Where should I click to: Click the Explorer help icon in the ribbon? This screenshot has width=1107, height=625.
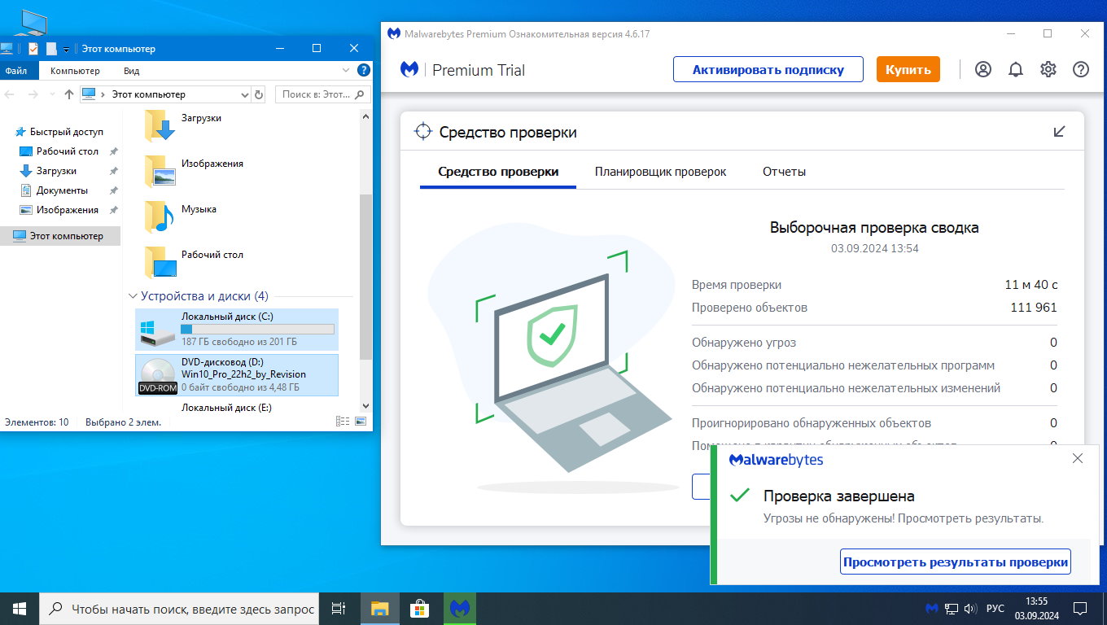(x=364, y=71)
